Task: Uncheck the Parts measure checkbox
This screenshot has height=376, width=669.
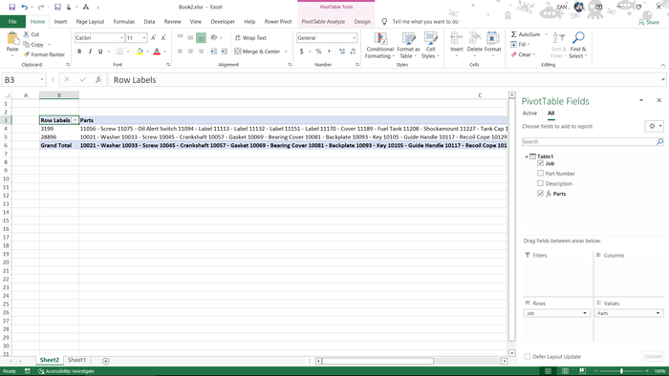Action: (x=540, y=194)
